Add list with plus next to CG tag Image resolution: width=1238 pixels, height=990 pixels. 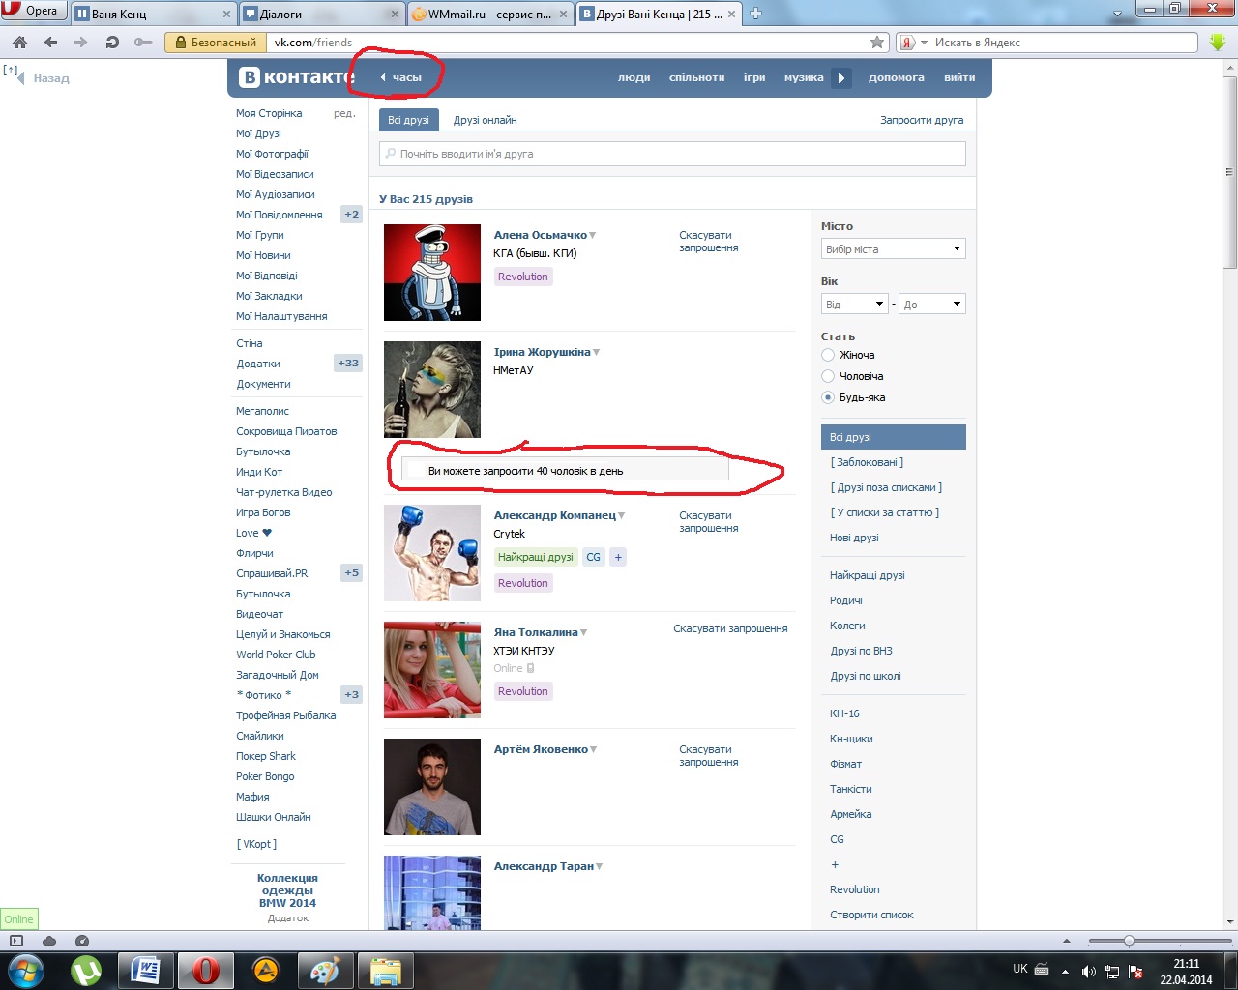618,557
